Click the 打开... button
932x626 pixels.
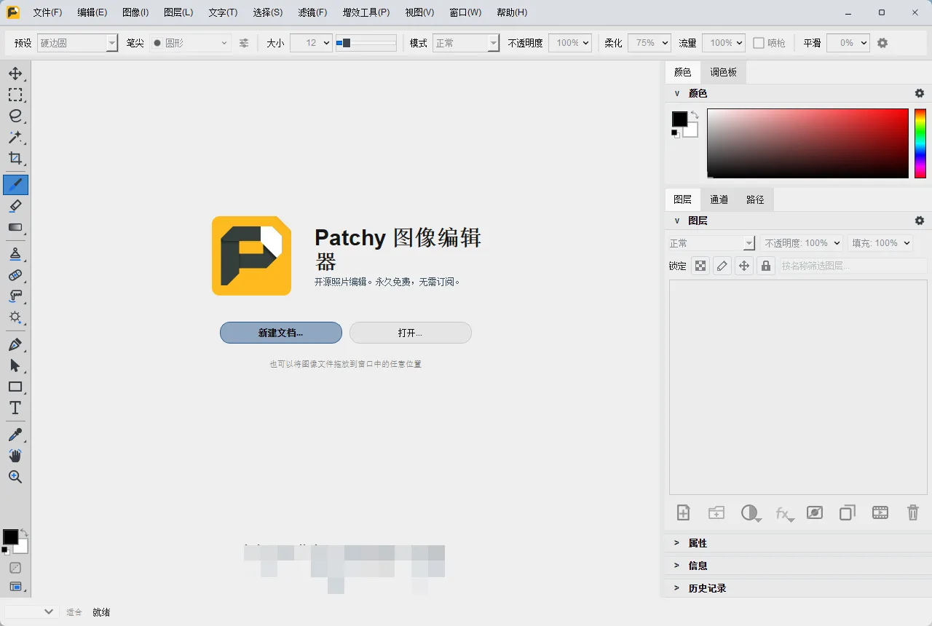411,333
